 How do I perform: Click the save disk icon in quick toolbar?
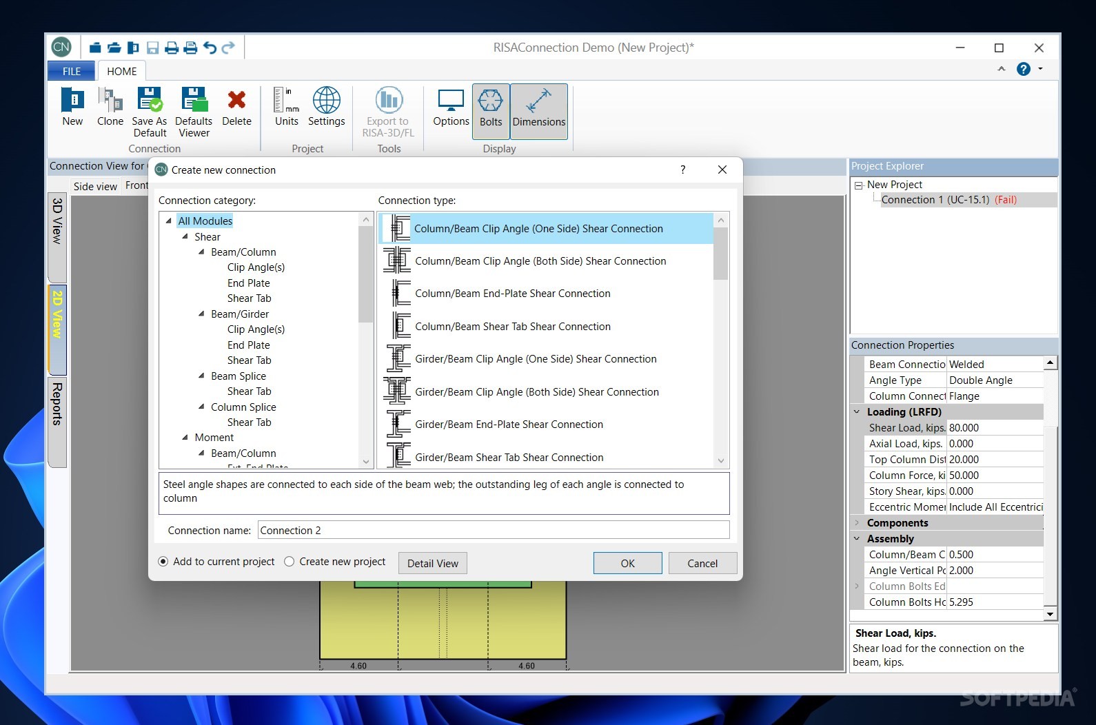152,48
